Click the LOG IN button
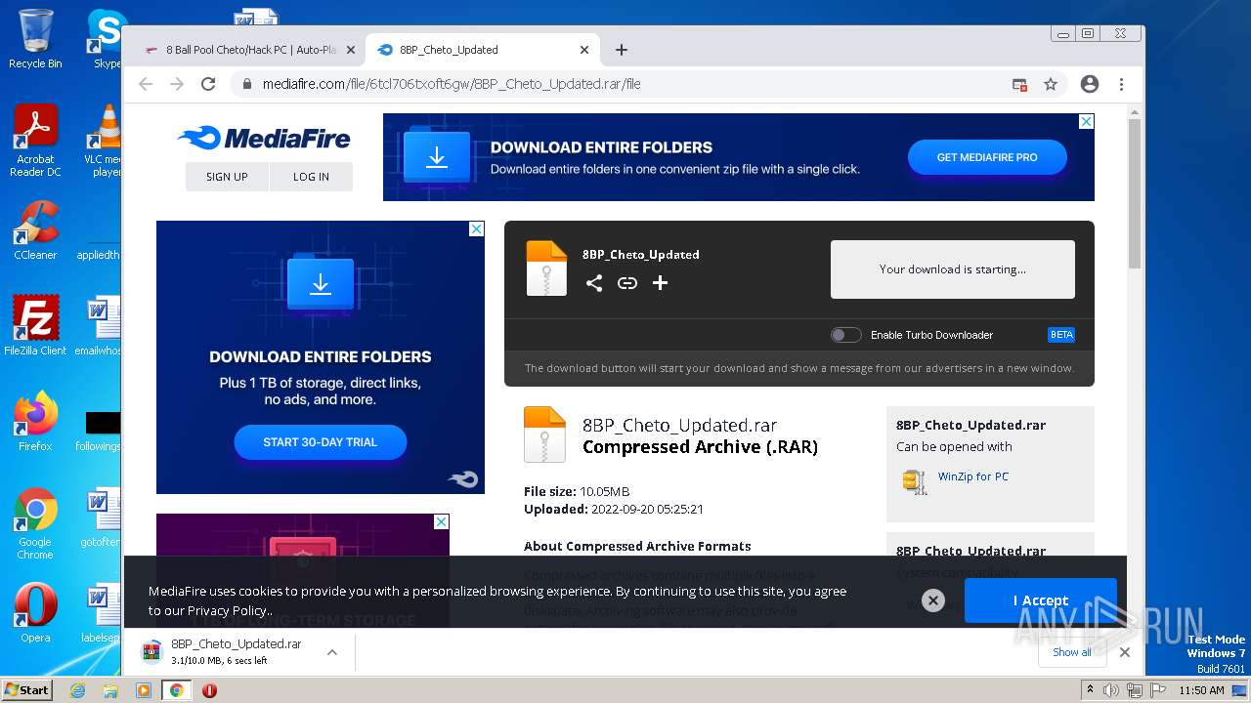 click(x=311, y=177)
